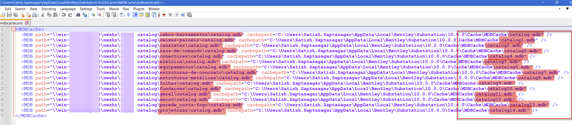The width and height of the screenshot is (572, 125).
Task: Start macro recording with red dot icon
Action: [164, 15]
